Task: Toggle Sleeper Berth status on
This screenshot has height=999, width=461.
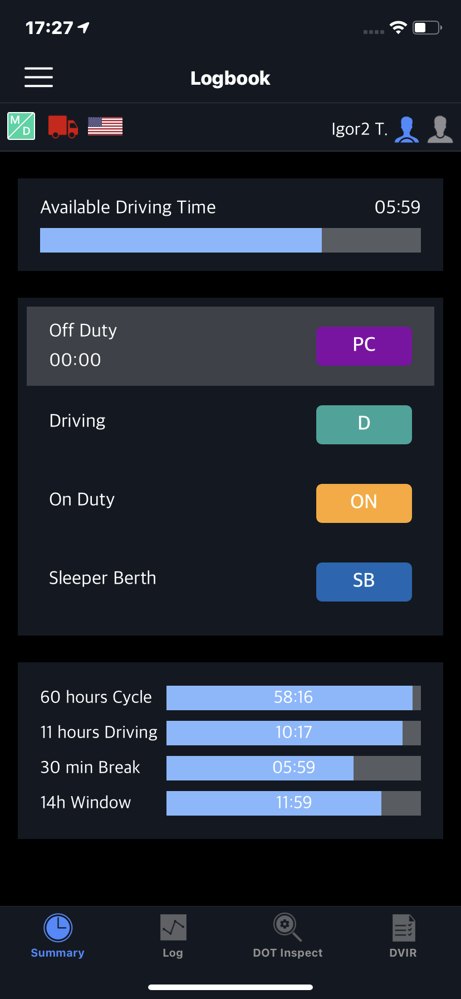Action: (x=364, y=581)
